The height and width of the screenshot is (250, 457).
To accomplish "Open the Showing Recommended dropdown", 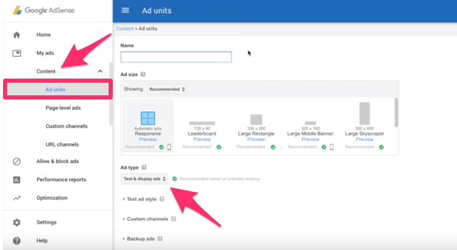I will pos(167,89).
